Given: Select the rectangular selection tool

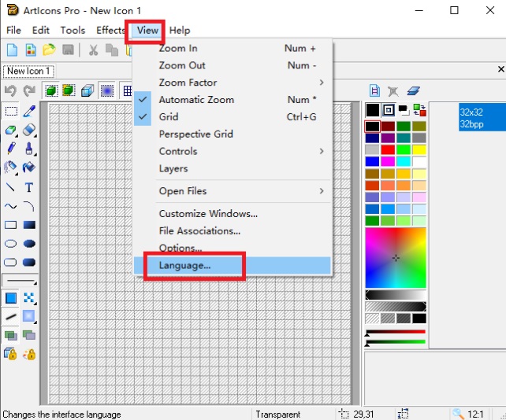Looking at the screenshot, I should click(11, 112).
